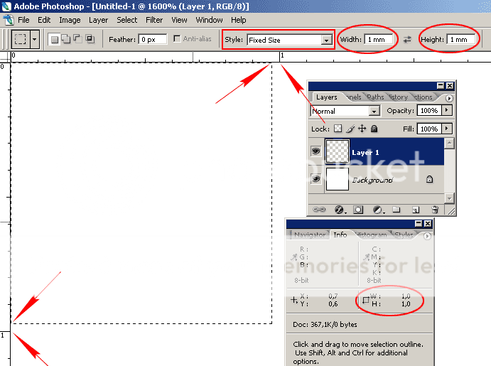The height and width of the screenshot is (366, 491).
Task: Choose Intersect with selection mode icon
Action: [90, 39]
